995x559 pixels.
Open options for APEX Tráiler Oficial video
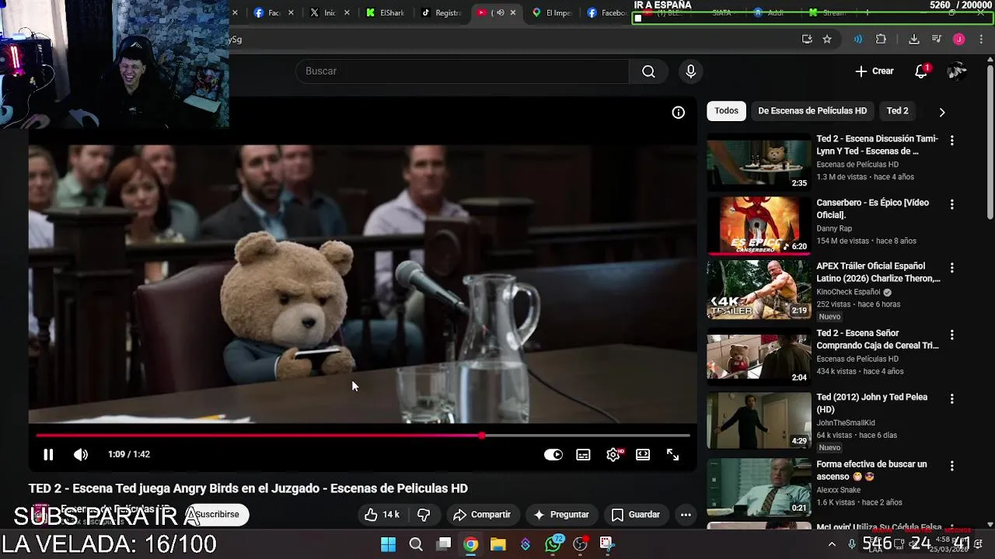(952, 268)
